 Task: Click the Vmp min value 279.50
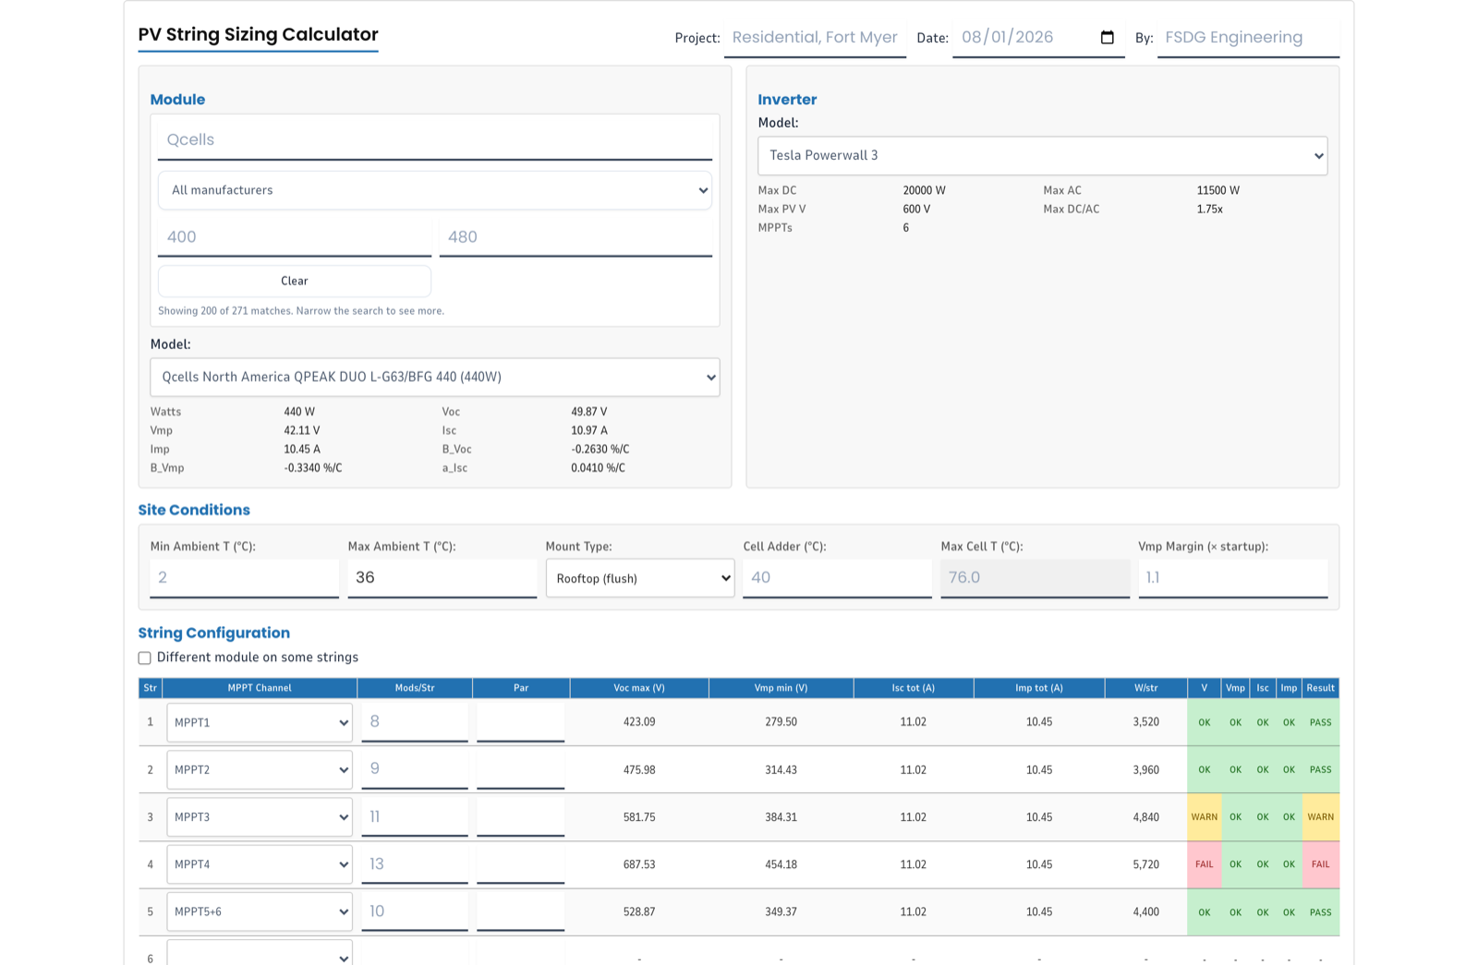point(781,722)
